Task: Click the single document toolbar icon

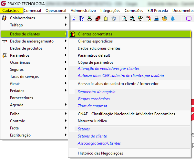Action: point(74,19)
